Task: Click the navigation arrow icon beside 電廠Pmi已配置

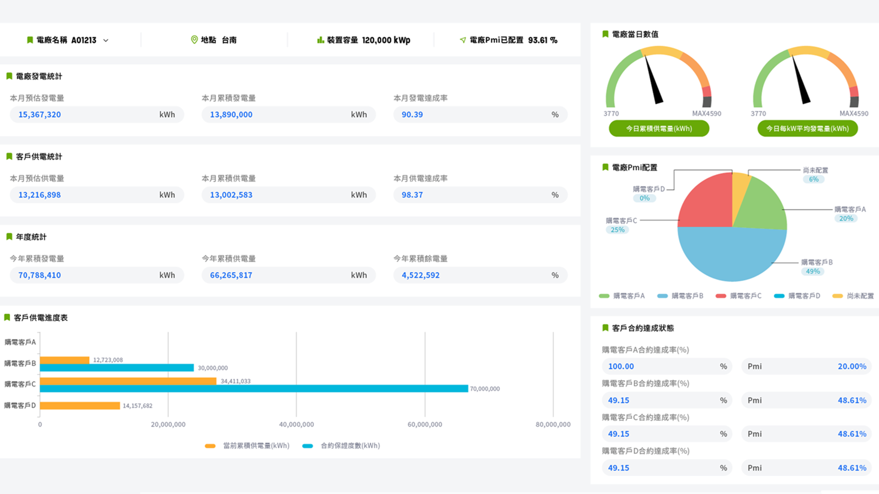Action: point(462,40)
